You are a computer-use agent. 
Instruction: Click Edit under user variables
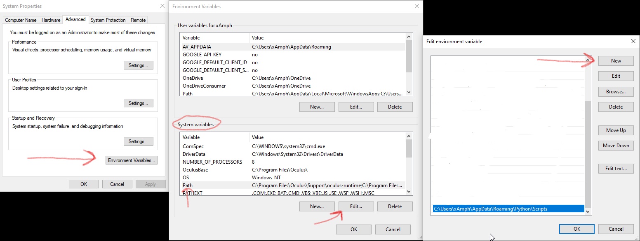tap(356, 107)
